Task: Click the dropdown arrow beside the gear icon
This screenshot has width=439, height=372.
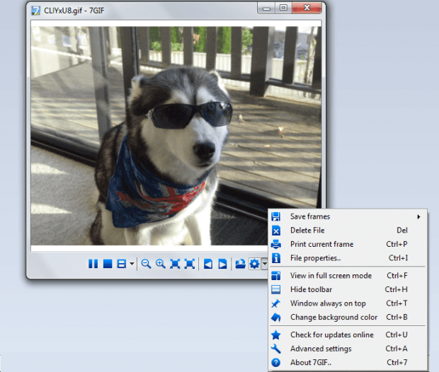Action: [x=265, y=264]
